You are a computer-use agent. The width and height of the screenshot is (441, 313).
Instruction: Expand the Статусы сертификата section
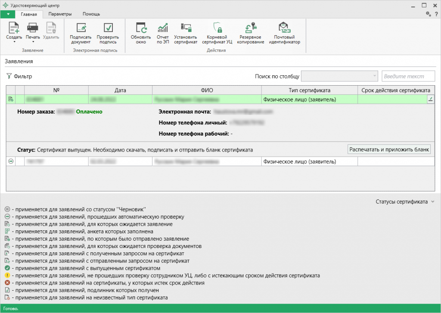[404, 201]
